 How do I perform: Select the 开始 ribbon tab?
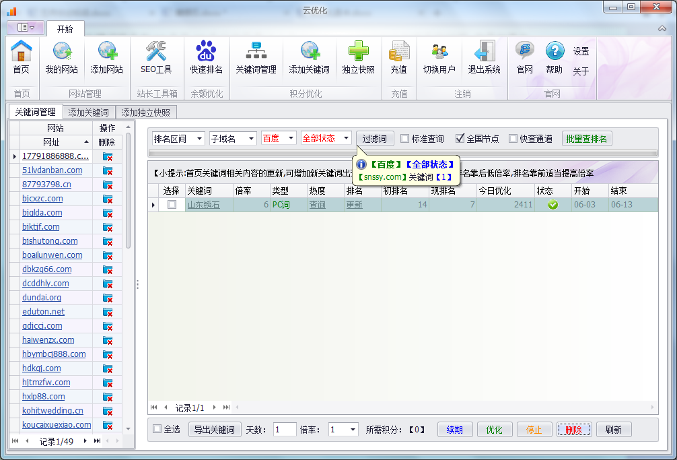pos(65,29)
